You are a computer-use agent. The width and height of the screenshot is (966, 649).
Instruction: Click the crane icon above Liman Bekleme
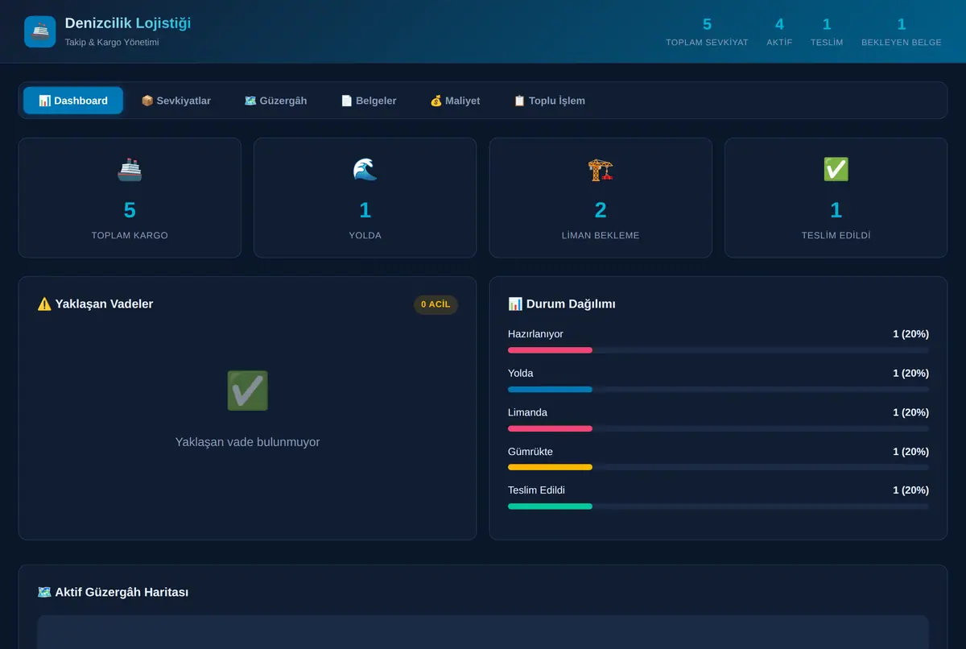pos(601,169)
